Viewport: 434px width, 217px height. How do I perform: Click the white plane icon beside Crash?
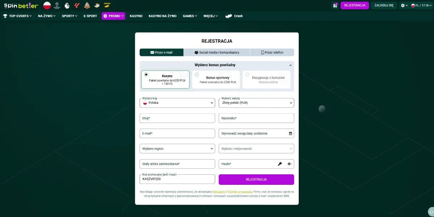[229, 16]
